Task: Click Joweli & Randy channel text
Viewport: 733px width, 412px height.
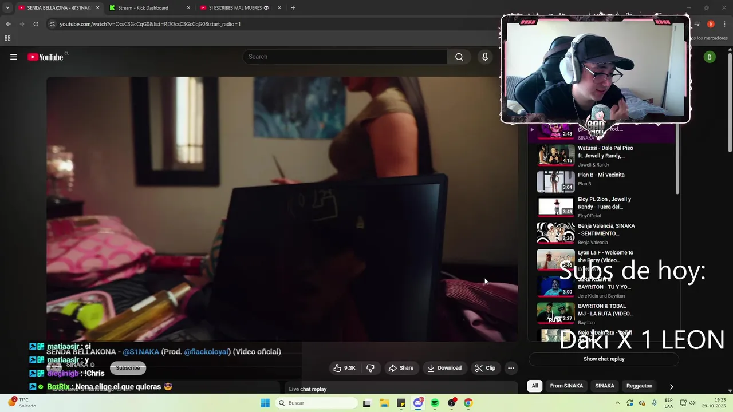Action: coord(593,165)
